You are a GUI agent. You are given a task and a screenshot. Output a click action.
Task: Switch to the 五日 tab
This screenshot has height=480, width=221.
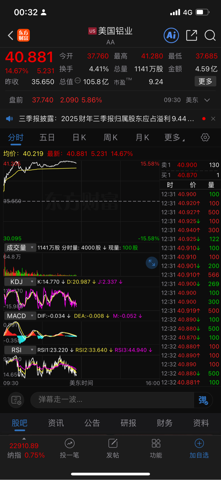click(x=47, y=137)
